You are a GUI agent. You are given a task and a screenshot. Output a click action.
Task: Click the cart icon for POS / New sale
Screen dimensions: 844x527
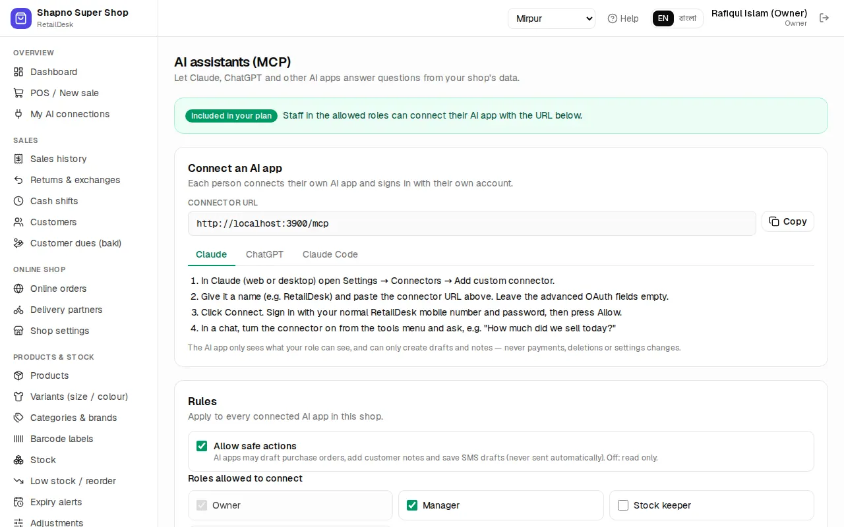(18, 93)
